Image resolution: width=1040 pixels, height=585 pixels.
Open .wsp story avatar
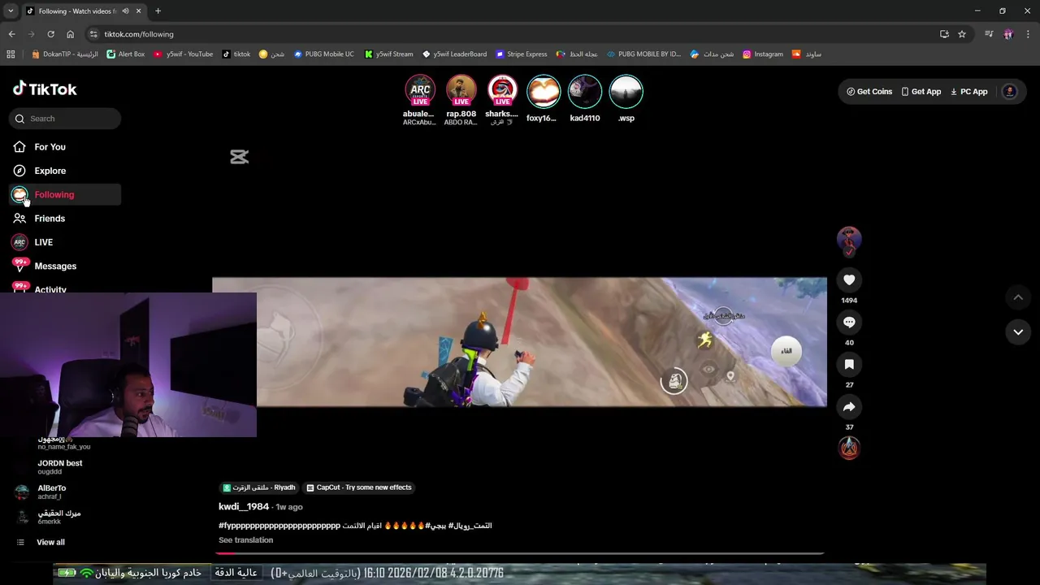point(626,91)
